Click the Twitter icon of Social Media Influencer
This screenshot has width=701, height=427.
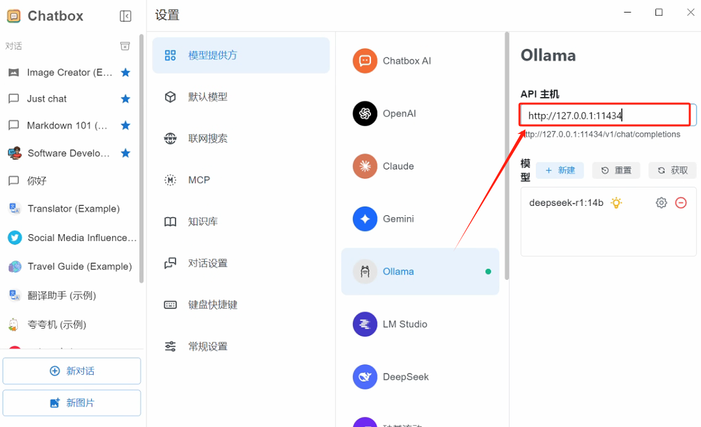coord(15,238)
